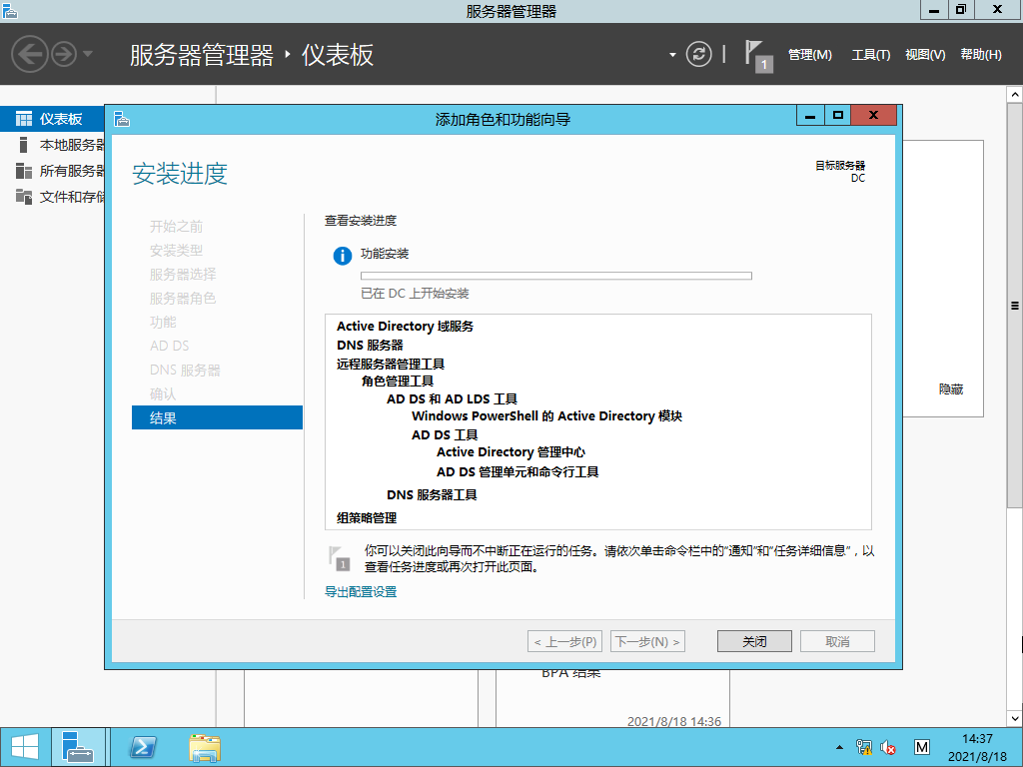This screenshot has height=767, width=1023.
Task: Select 本地服务器 in the sidebar
Action: pos(52,145)
